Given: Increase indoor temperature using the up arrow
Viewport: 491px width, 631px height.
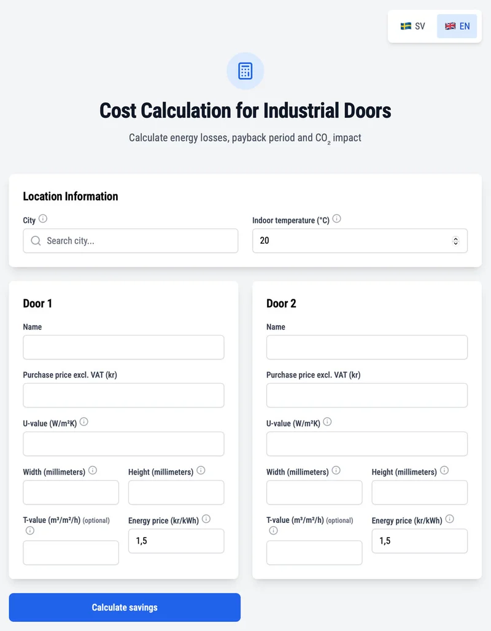Looking at the screenshot, I should 456,238.
